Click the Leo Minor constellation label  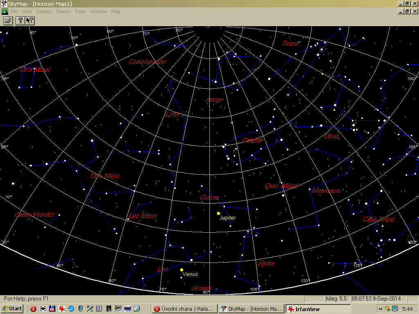click(143, 216)
